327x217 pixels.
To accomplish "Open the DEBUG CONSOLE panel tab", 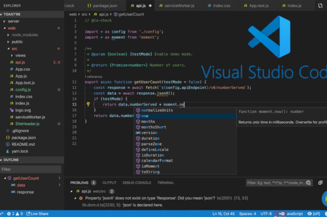I will click(136, 182).
